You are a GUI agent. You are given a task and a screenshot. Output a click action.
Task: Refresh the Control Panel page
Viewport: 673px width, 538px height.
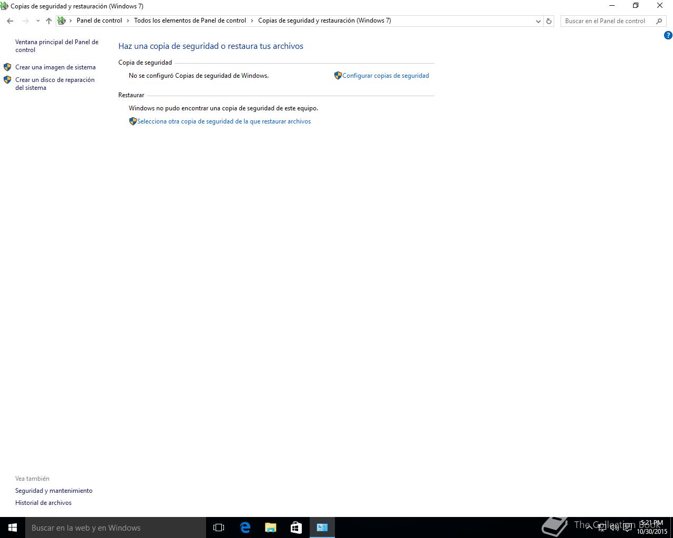[x=549, y=21]
